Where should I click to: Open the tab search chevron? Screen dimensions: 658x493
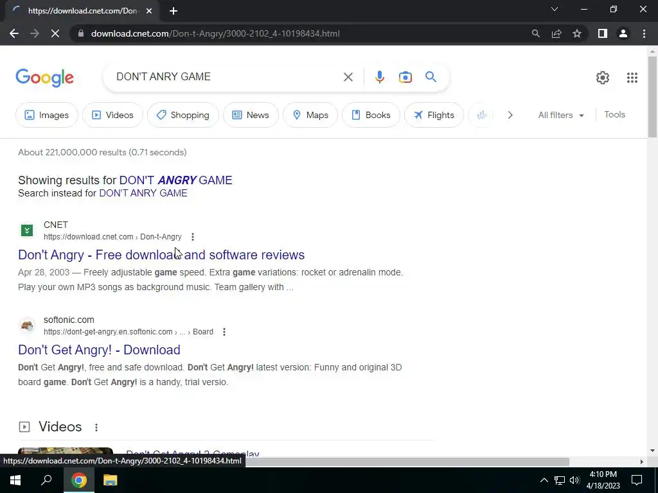click(x=555, y=9)
